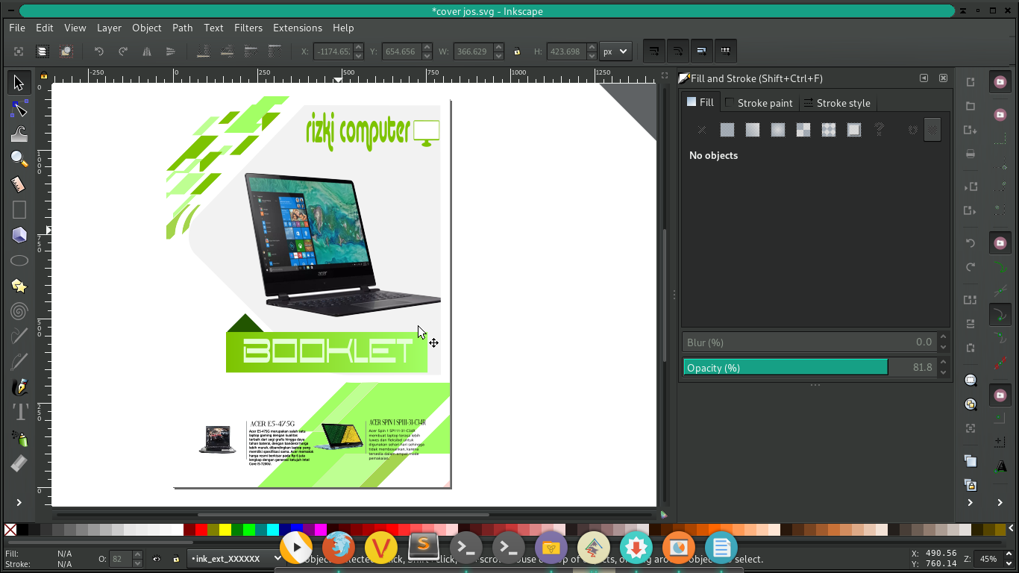Choose radial gradient fill button
The height and width of the screenshot is (573, 1019).
tap(778, 130)
